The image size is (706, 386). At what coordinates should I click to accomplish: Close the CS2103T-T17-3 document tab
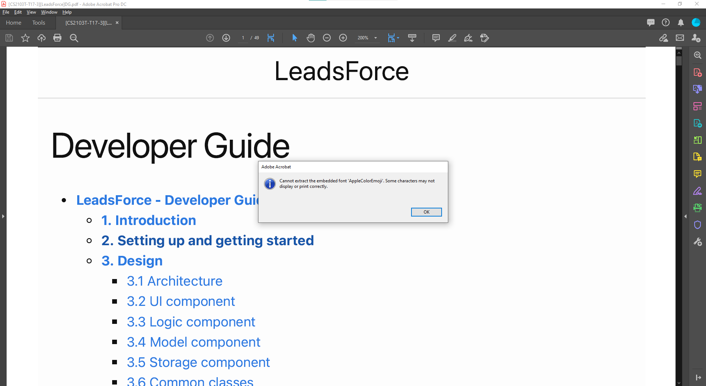117,23
